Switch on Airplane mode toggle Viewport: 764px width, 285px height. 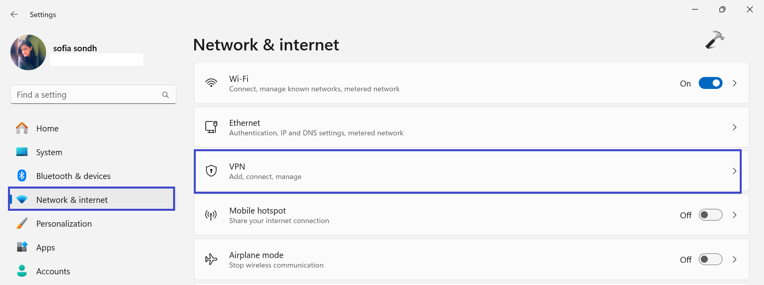pyautogui.click(x=710, y=260)
